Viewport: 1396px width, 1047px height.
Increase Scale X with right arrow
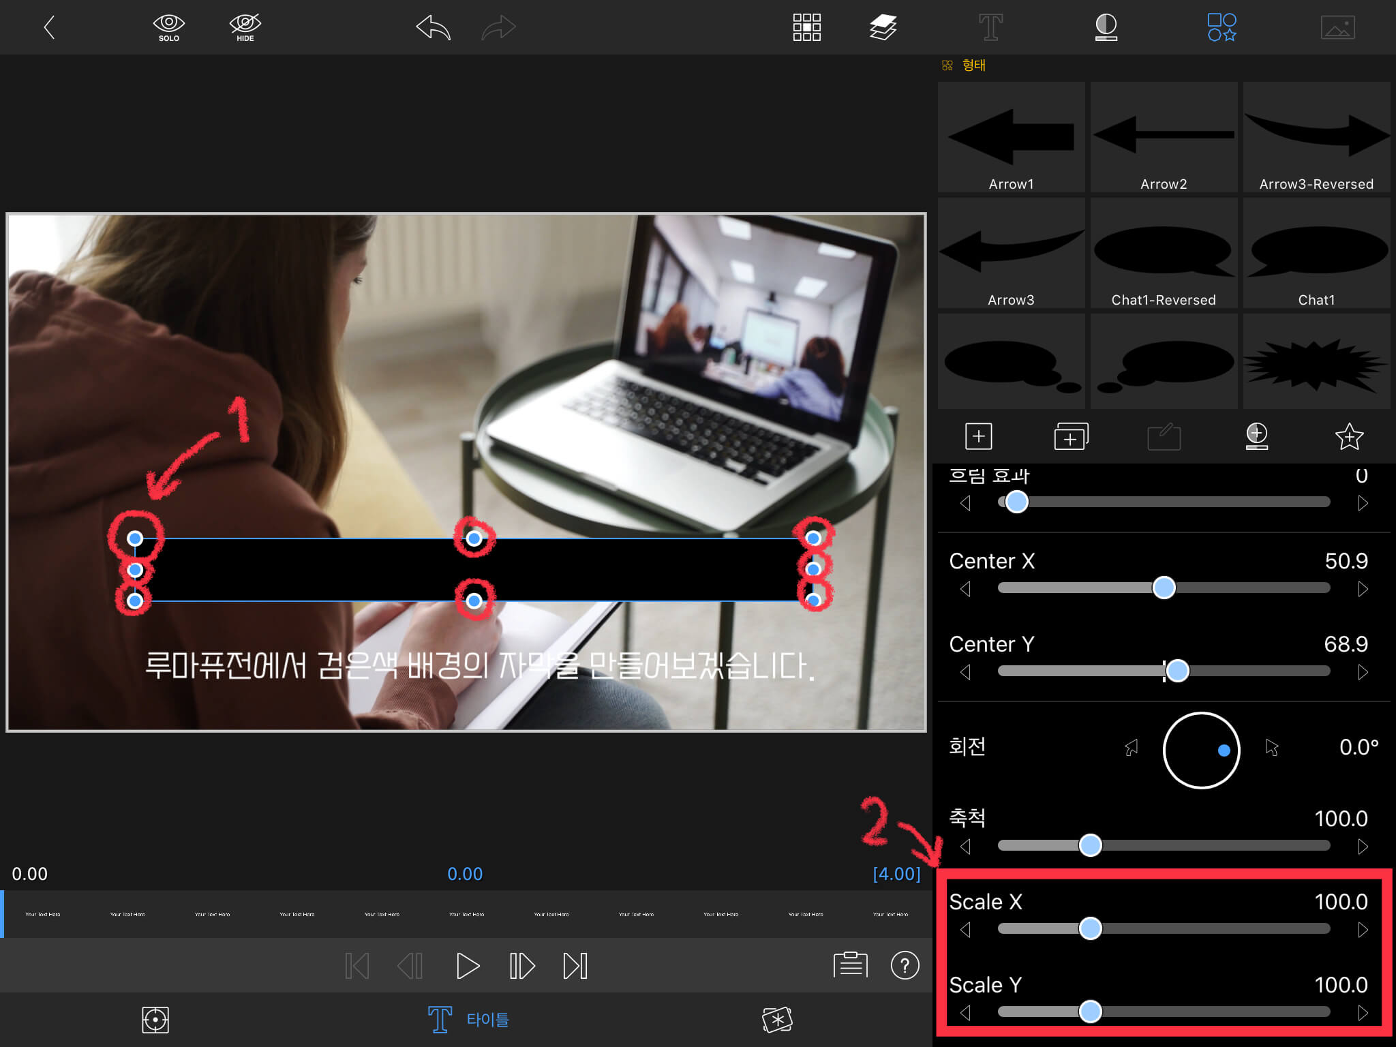[1363, 930]
